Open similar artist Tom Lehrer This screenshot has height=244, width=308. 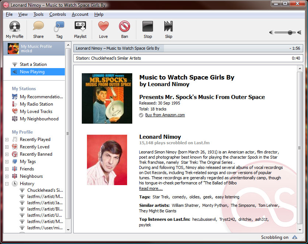(x=268, y=205)
